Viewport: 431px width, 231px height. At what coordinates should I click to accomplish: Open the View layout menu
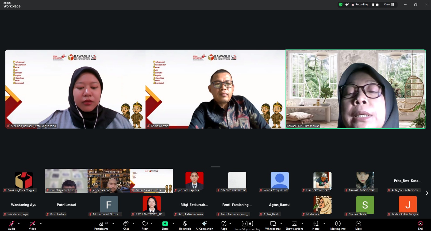tap(389, 5)
